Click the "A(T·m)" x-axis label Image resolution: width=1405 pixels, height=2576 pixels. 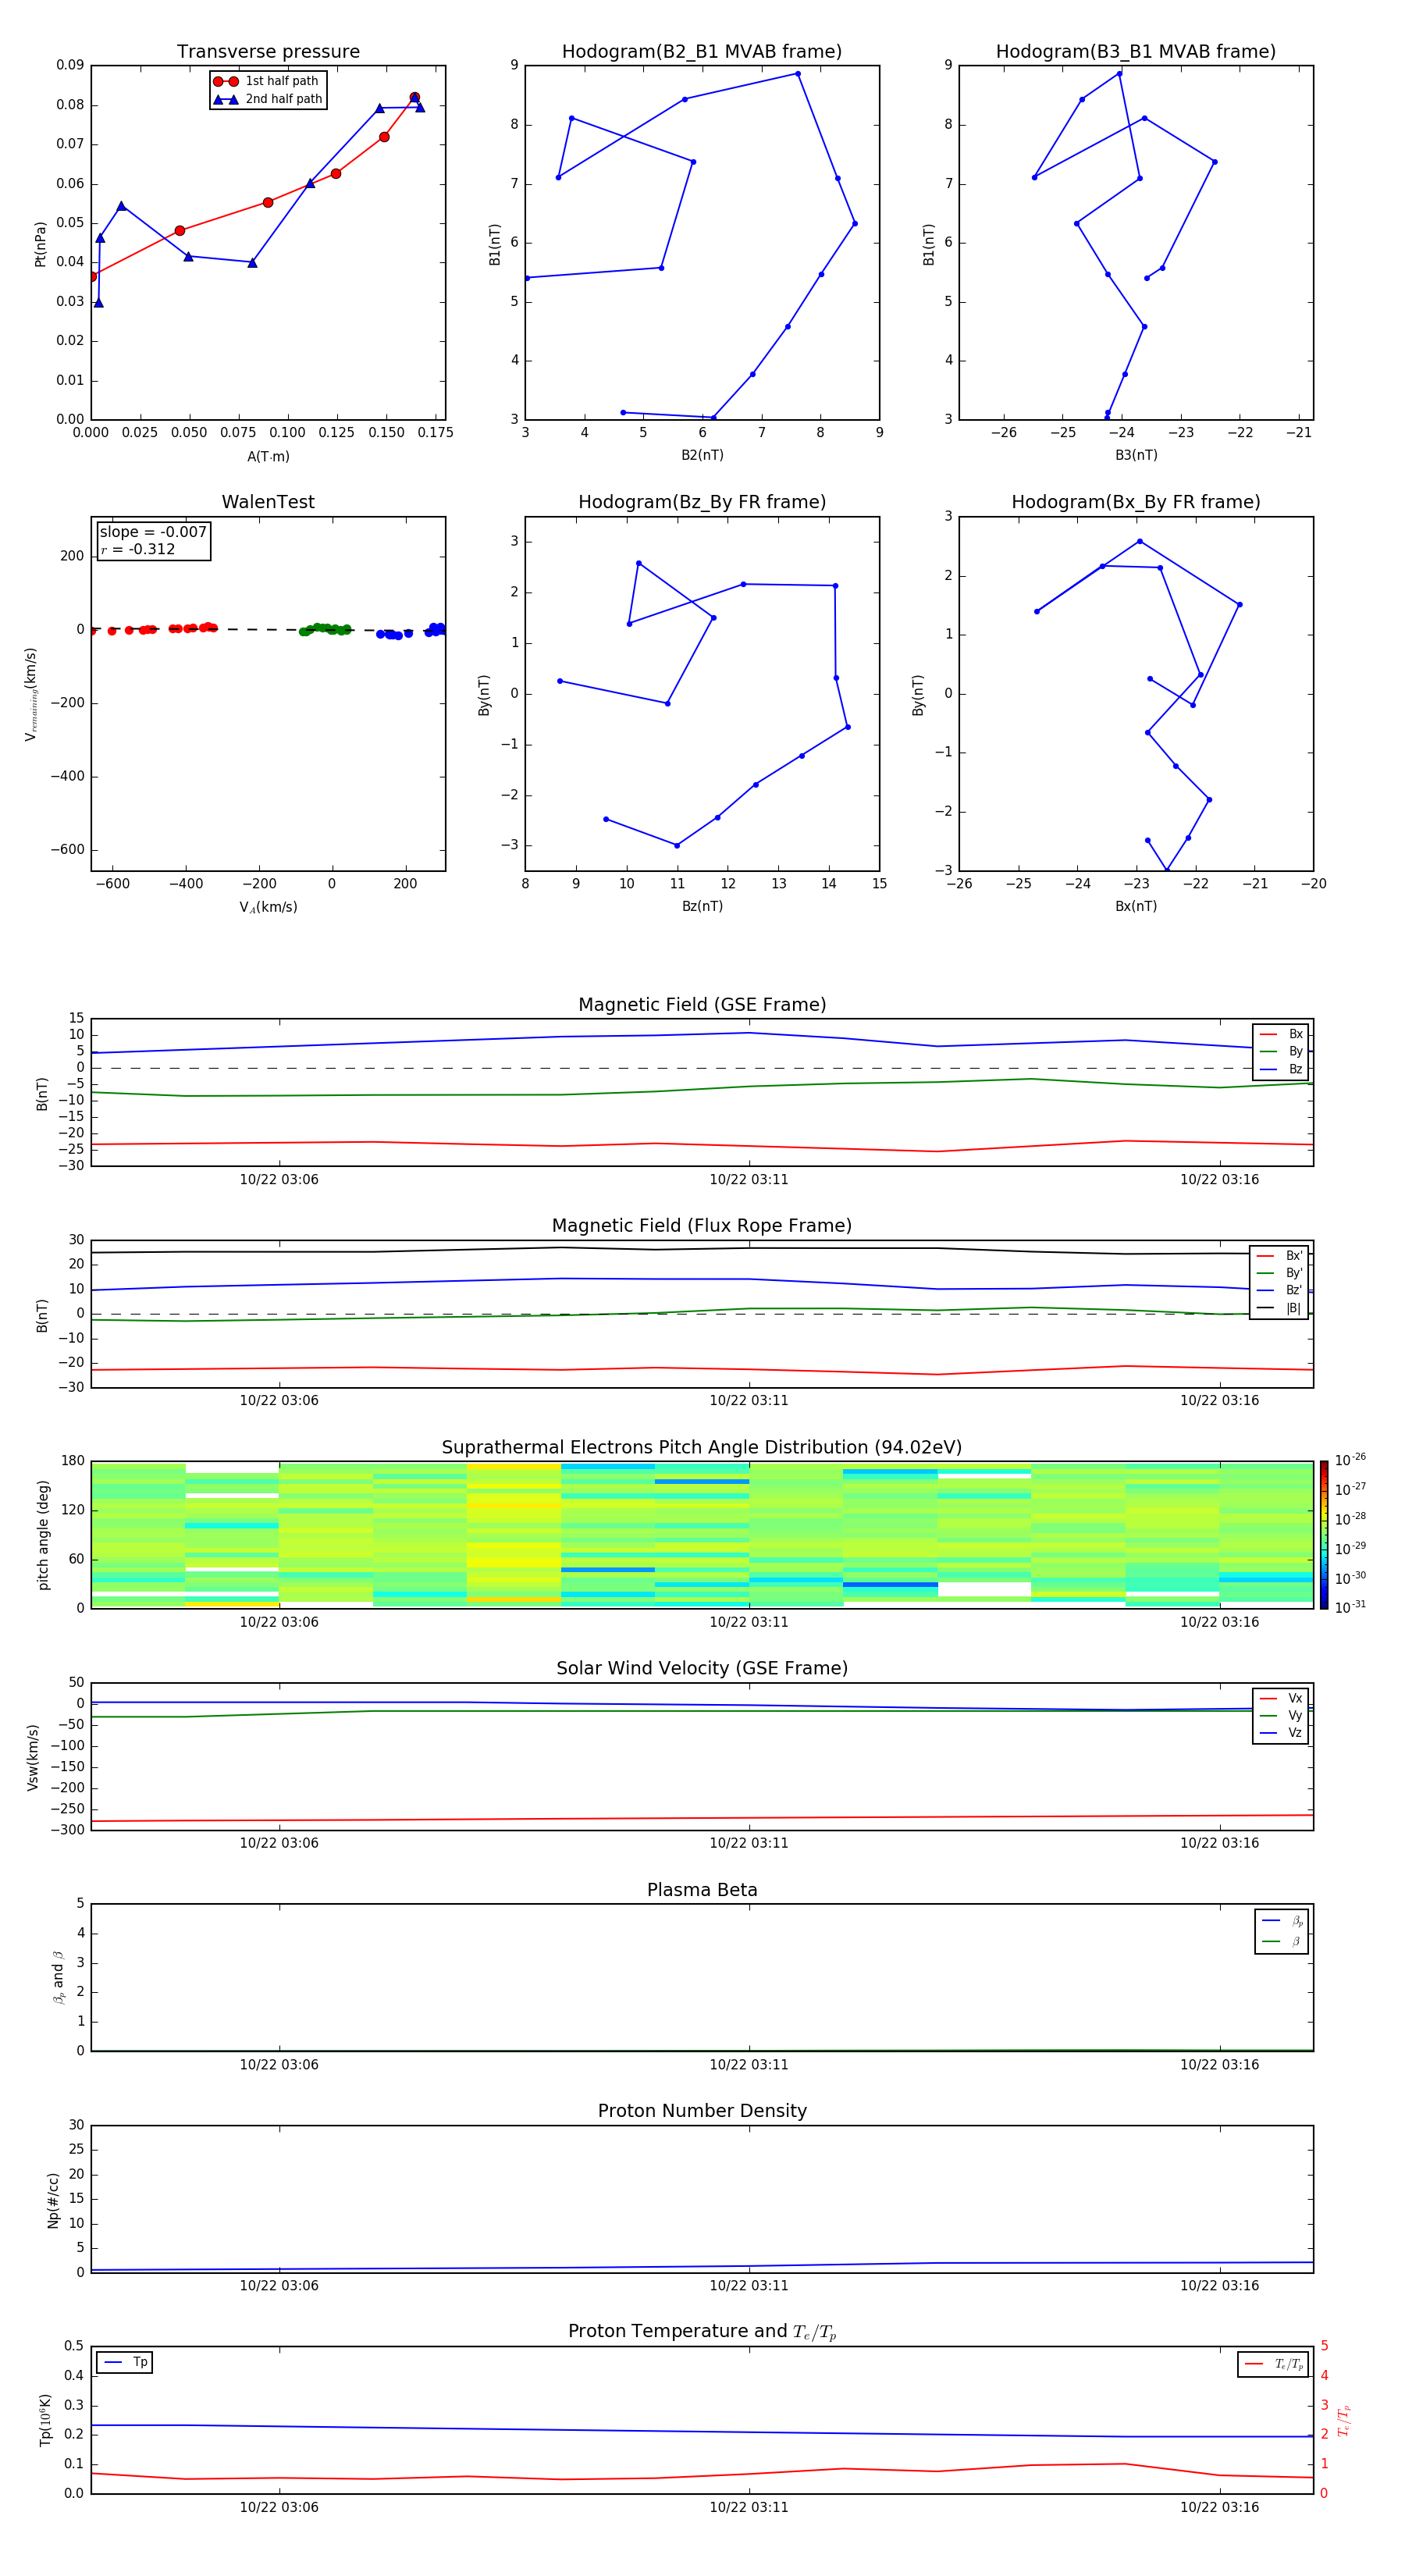click(268, 456)
